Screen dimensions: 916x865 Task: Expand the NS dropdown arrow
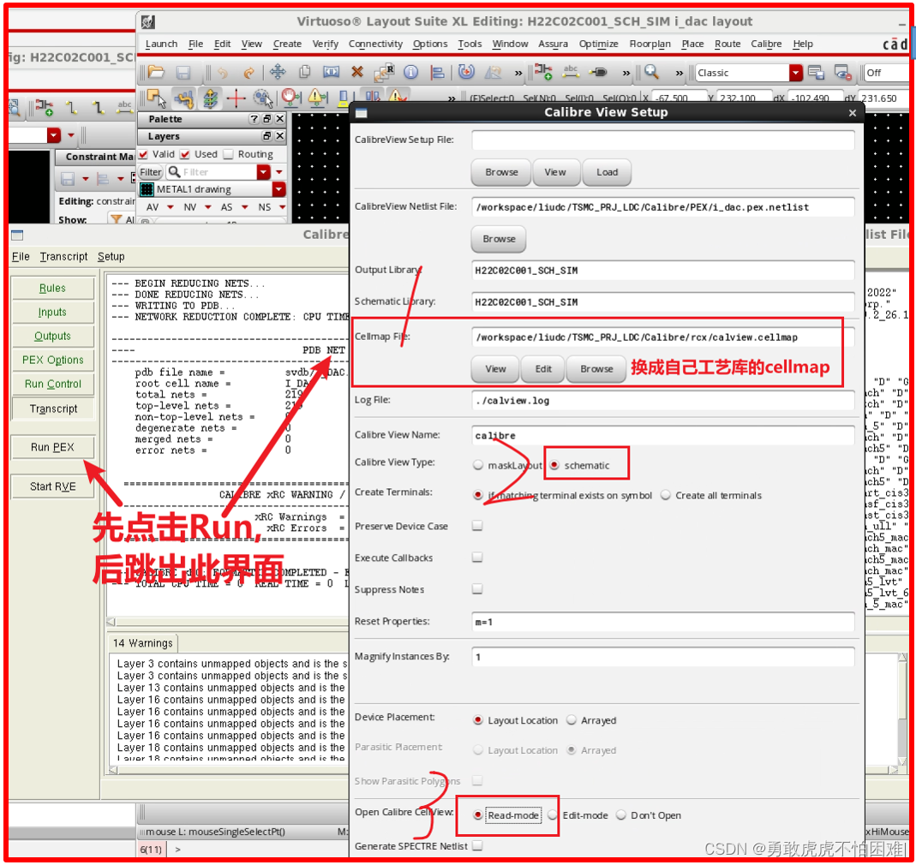tap(282, 206)
